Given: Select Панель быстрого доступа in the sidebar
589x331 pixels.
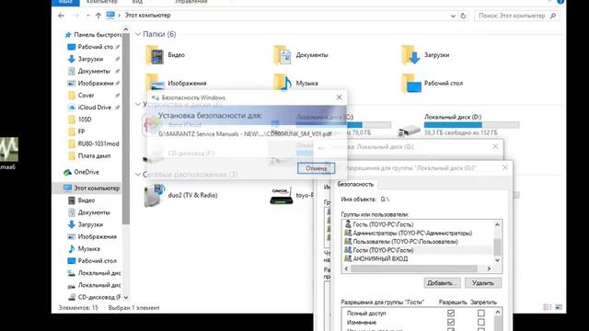Looking at the screenshot, I should pos(93,35).
